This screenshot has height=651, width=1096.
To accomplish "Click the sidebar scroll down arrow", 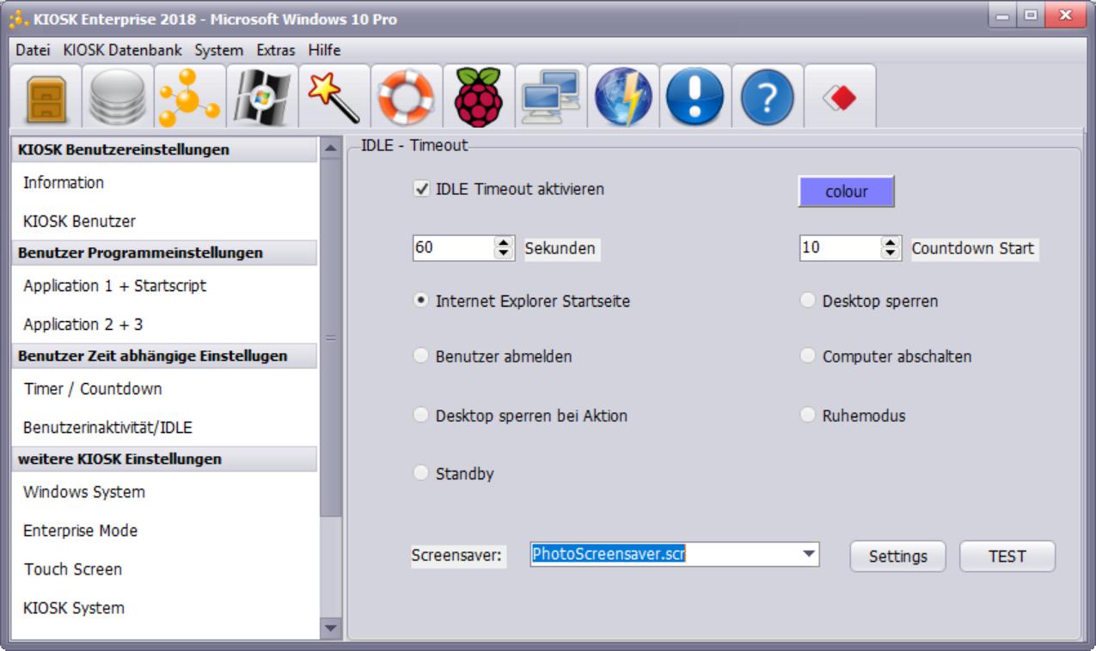I will [330, 629].
